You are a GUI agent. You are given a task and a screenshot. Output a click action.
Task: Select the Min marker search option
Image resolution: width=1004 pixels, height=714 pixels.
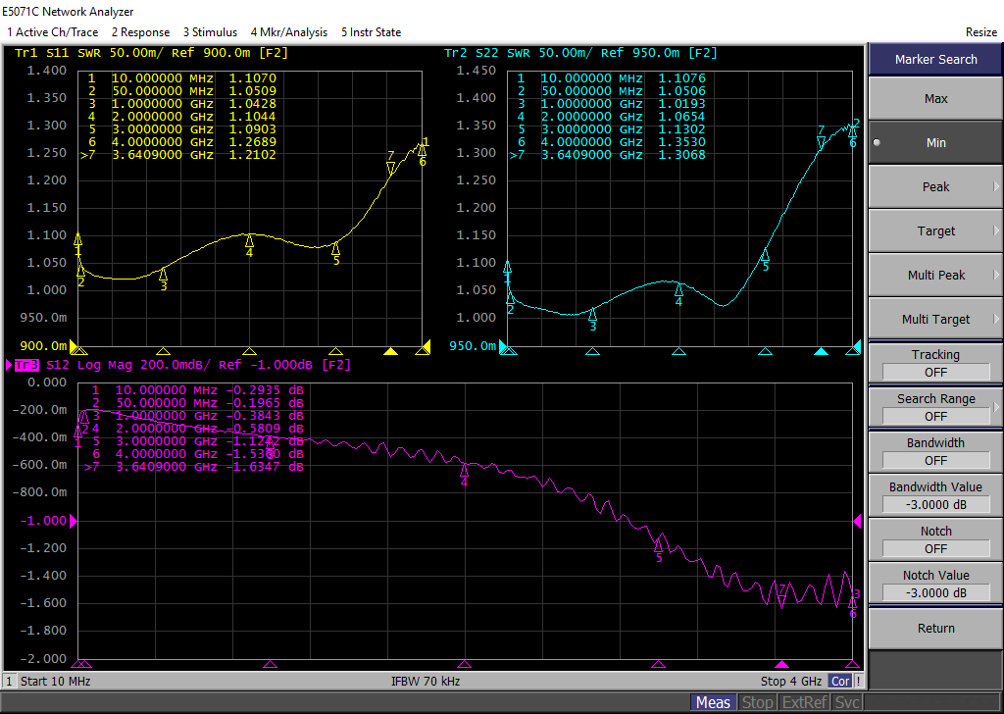pyautogui.click(x=935, y=143)
